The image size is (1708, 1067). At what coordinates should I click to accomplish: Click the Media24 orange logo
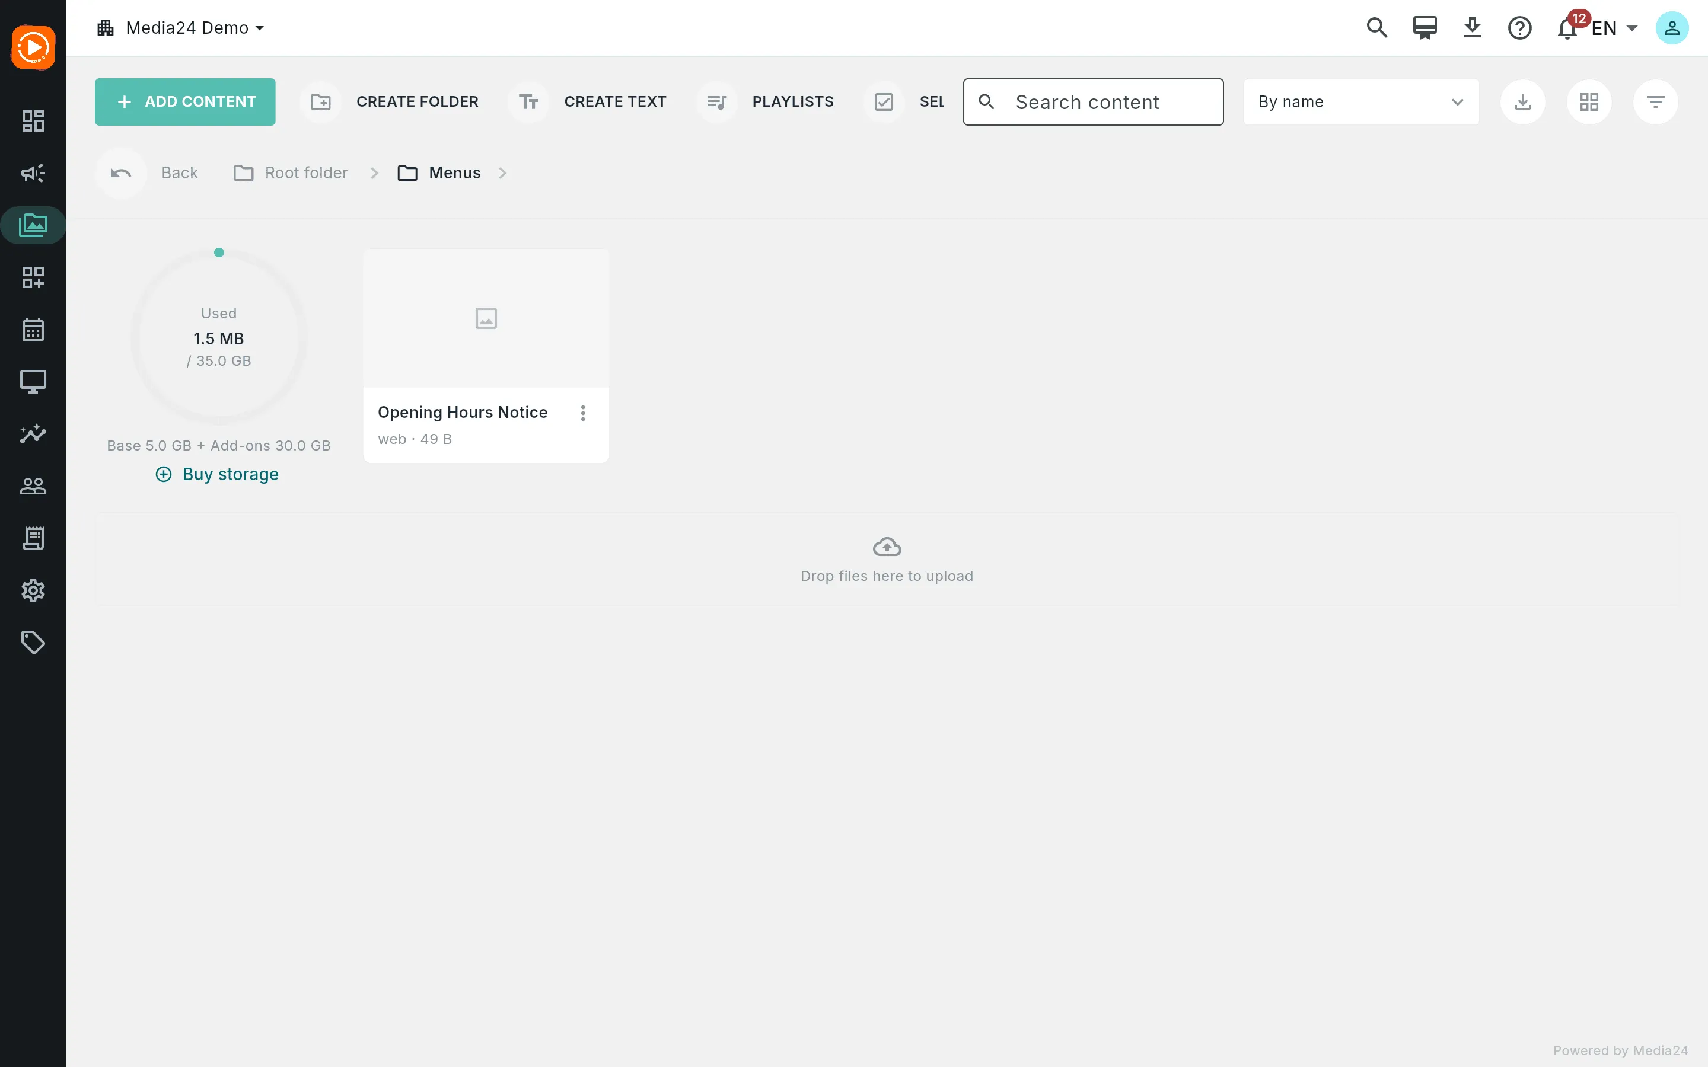coord(33,47)
